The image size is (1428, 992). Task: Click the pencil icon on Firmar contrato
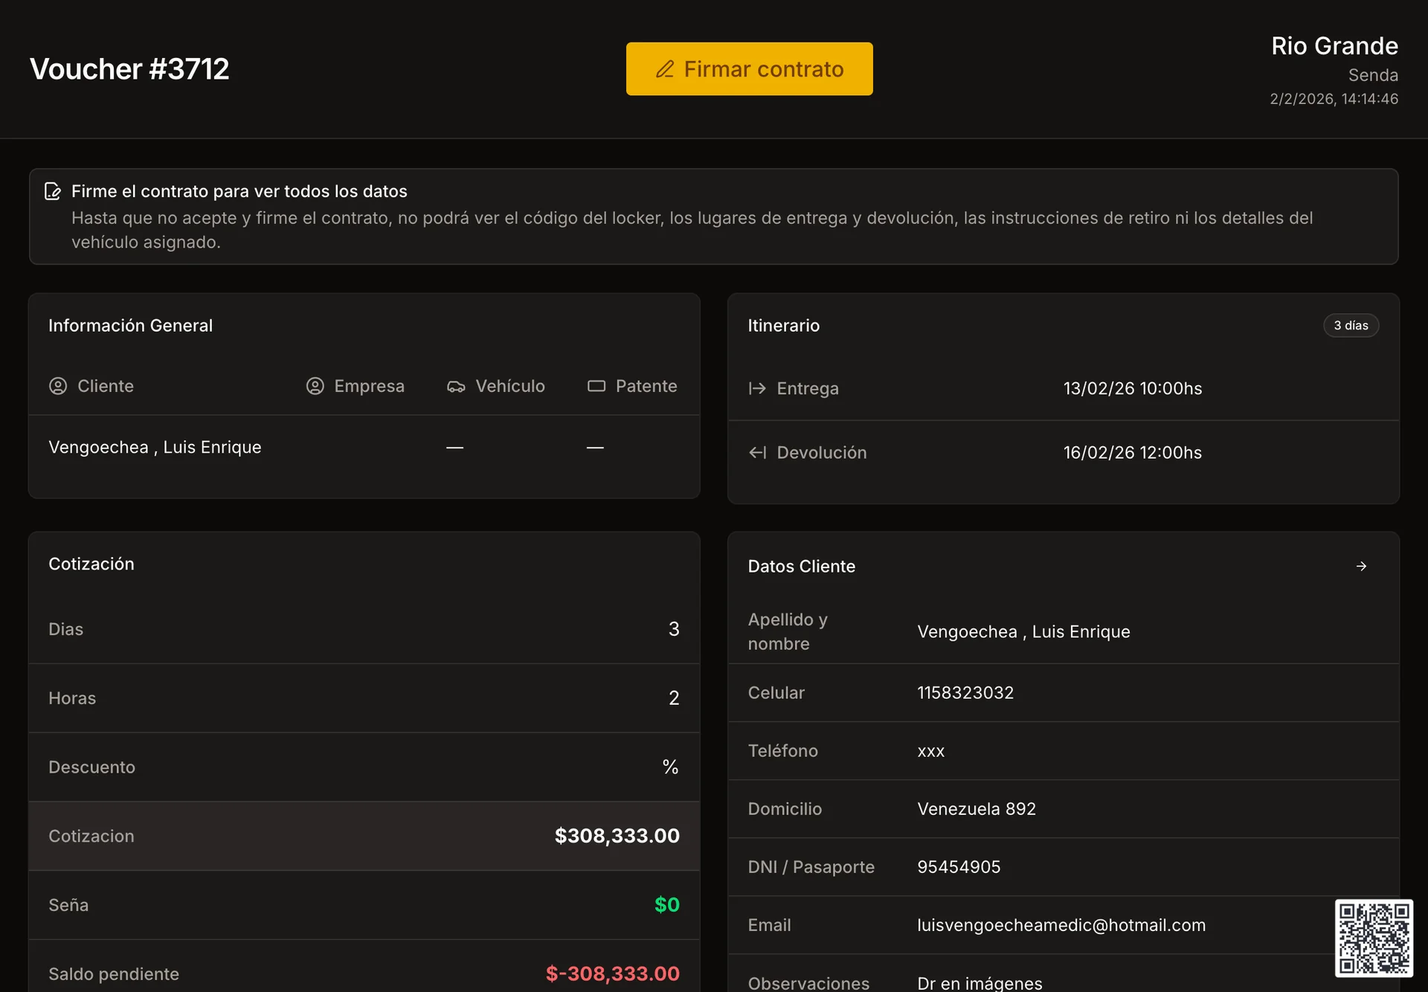click(x=664, y=69)
